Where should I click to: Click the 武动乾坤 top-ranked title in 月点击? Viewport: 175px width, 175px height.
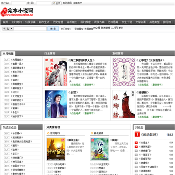[149, 135]
